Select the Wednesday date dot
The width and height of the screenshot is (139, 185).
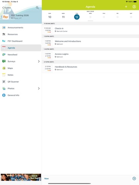[x=90, y=17]
